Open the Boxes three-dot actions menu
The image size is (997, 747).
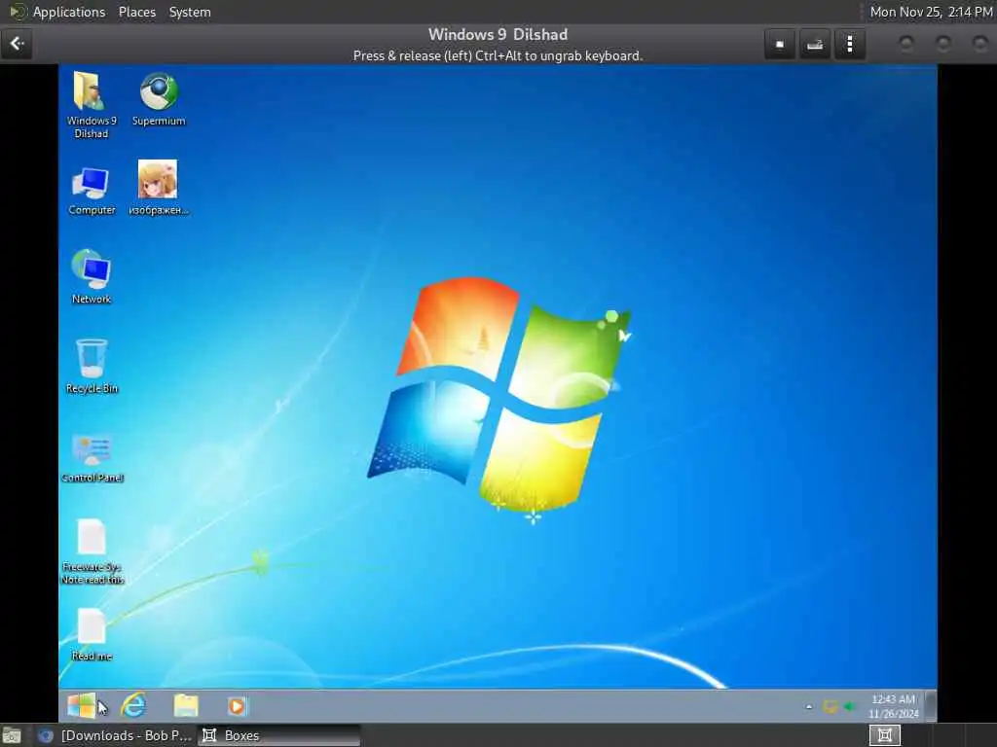click(x=849, y=45)
